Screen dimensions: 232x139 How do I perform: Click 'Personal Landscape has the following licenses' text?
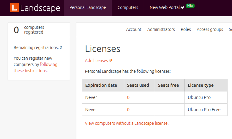[x=128, y=71]
